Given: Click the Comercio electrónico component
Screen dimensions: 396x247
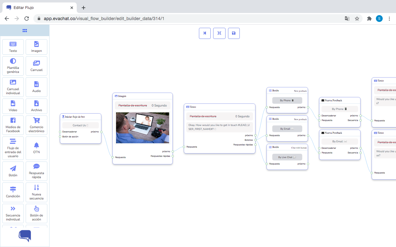Looking at the screenshot, I should tap(37, 125).
